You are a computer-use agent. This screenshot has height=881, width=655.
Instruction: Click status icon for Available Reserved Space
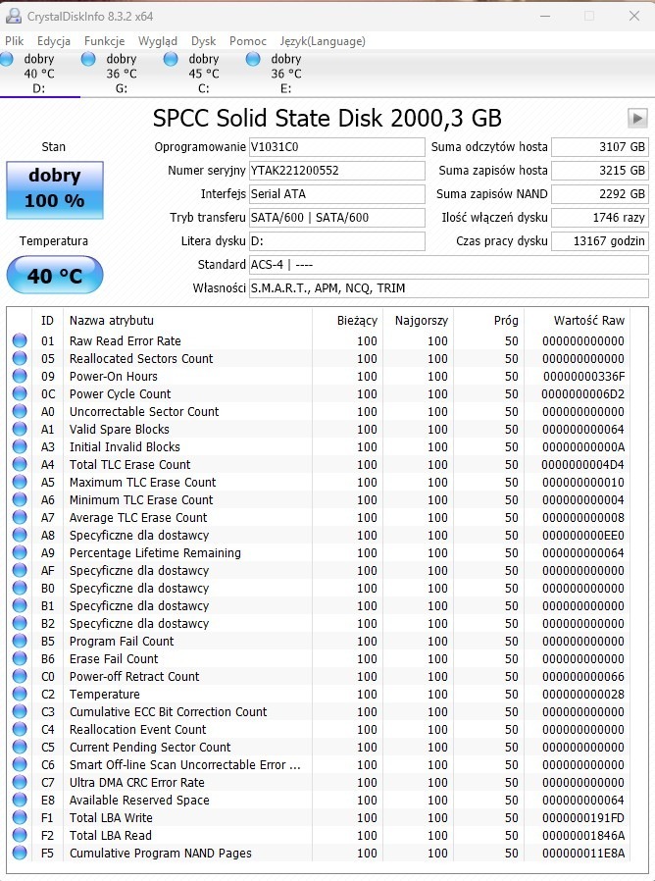coord(20,800)
